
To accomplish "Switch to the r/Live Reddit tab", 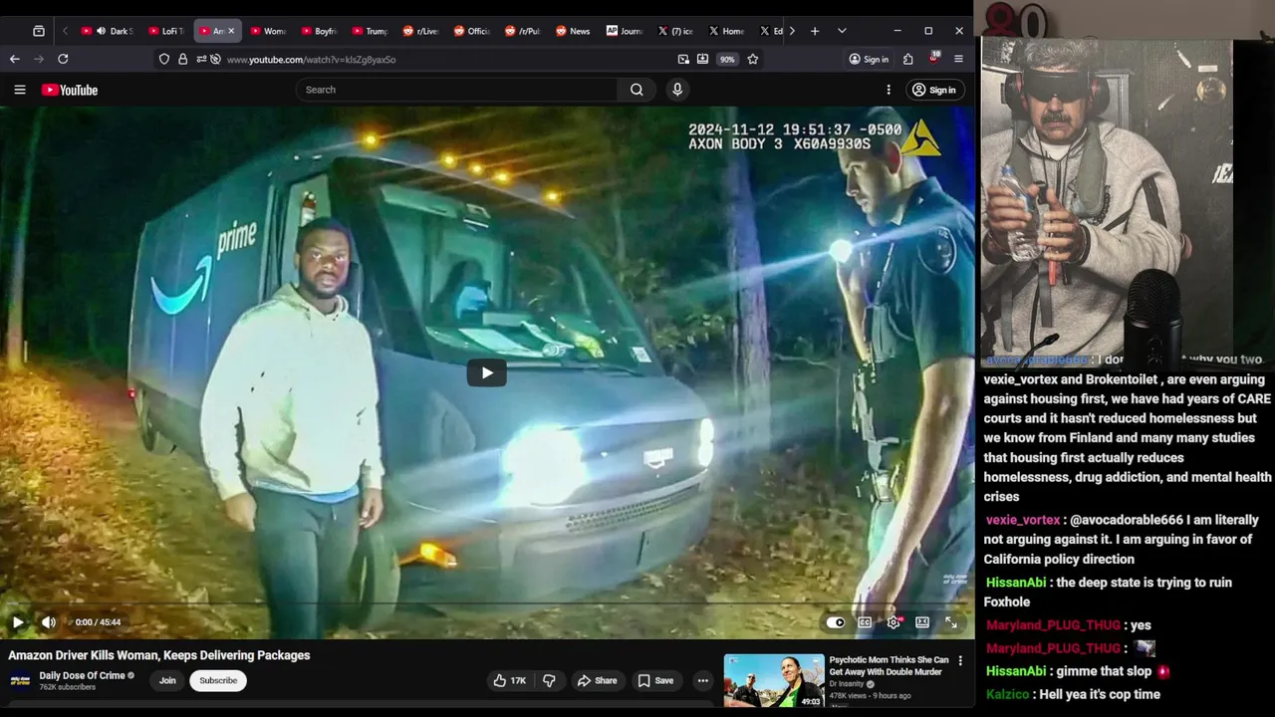I will tap(420, 31).
